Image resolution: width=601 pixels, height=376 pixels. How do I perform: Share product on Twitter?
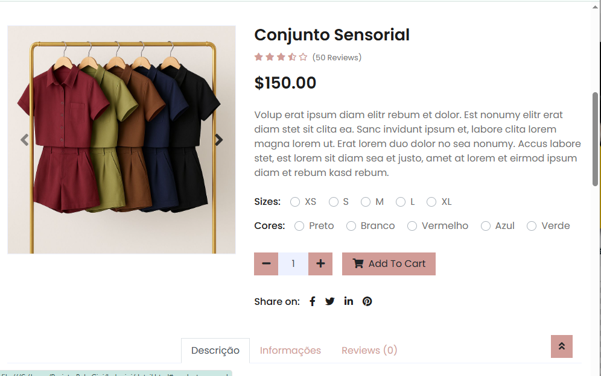coord(330,301)
